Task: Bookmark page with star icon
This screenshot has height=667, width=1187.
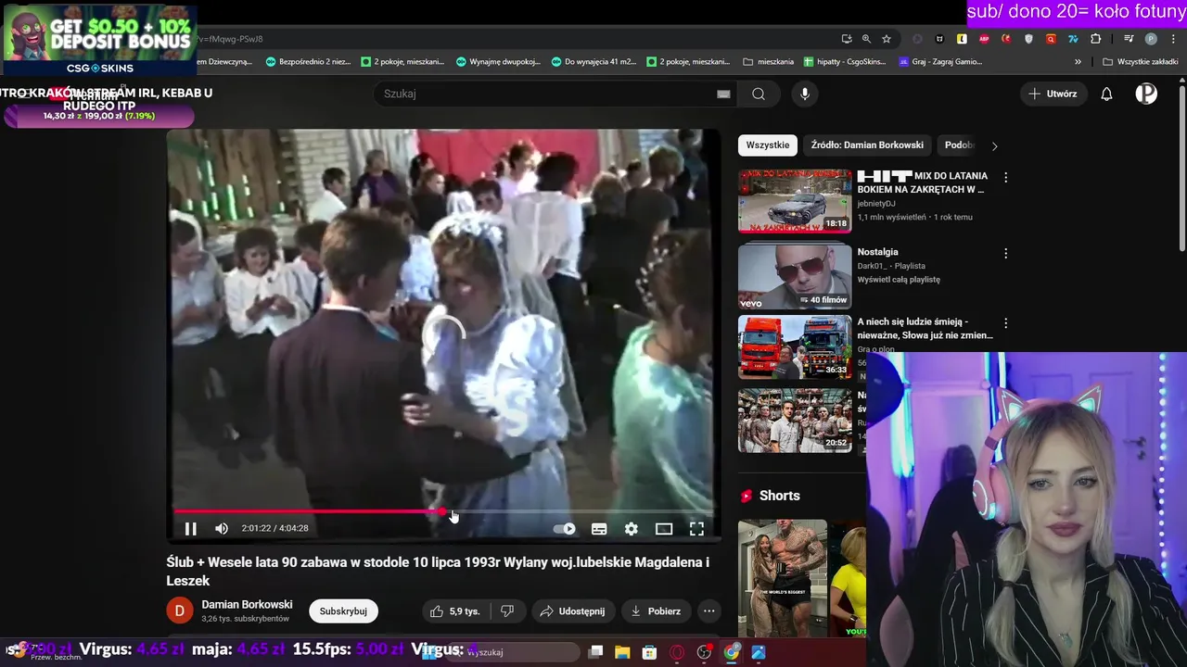Action: click(x=887, y=39)
